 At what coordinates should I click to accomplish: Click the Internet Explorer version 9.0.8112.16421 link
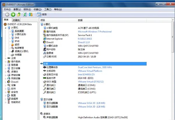[85, 39]
